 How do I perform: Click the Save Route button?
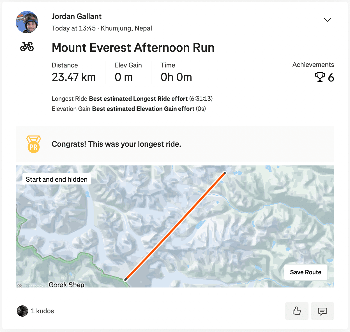click(x=305, y=272)
